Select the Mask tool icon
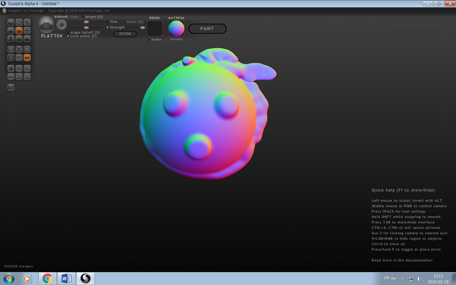Viewport: 456px width, 285px height. point(11,58)
